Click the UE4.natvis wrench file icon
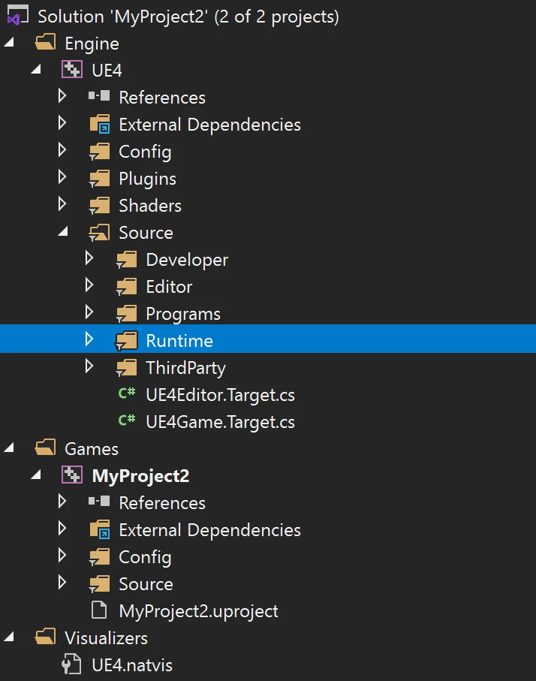 (x=72, y=665)
